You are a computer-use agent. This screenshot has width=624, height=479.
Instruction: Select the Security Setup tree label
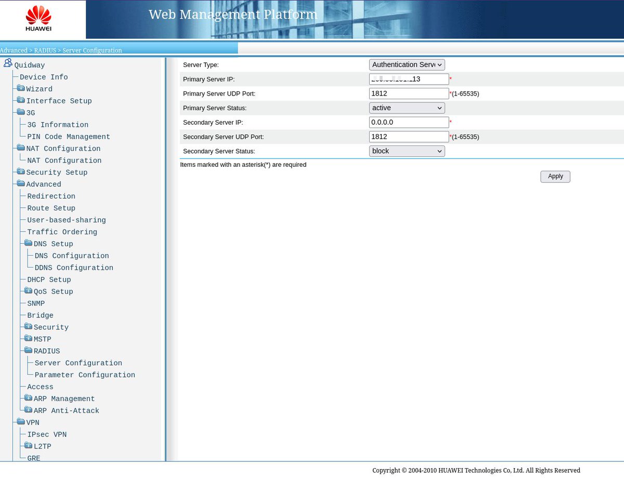(57, 173)
